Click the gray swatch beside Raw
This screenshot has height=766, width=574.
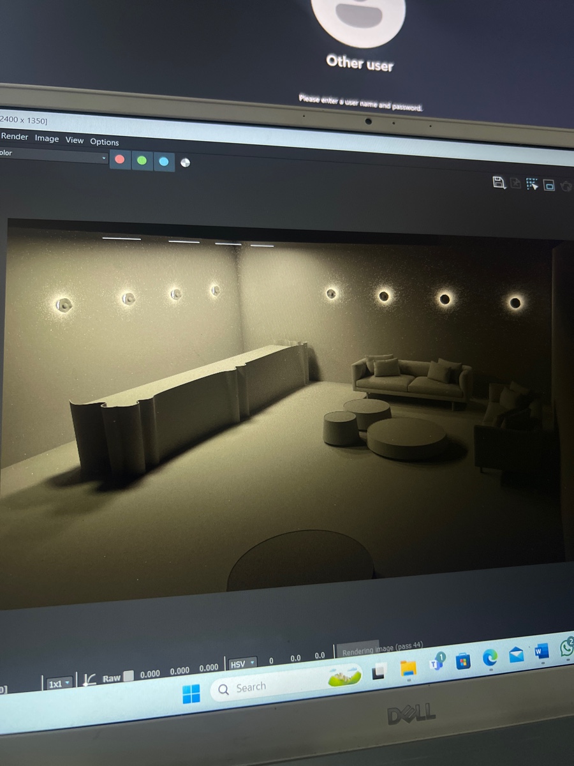128,677
